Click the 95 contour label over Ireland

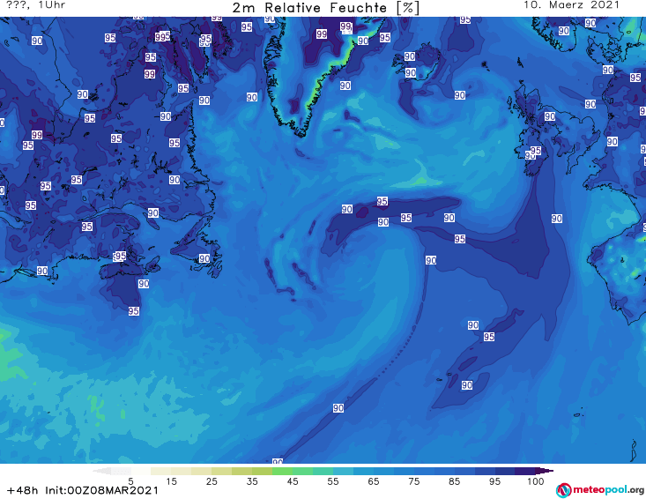click(x=536, y=151)
